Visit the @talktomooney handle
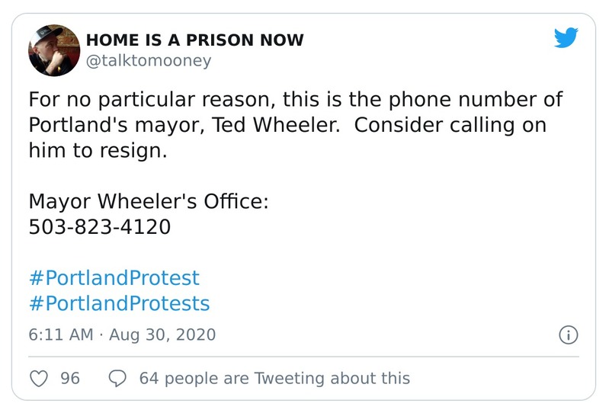The image size is (609, 413). coord(148,60)
